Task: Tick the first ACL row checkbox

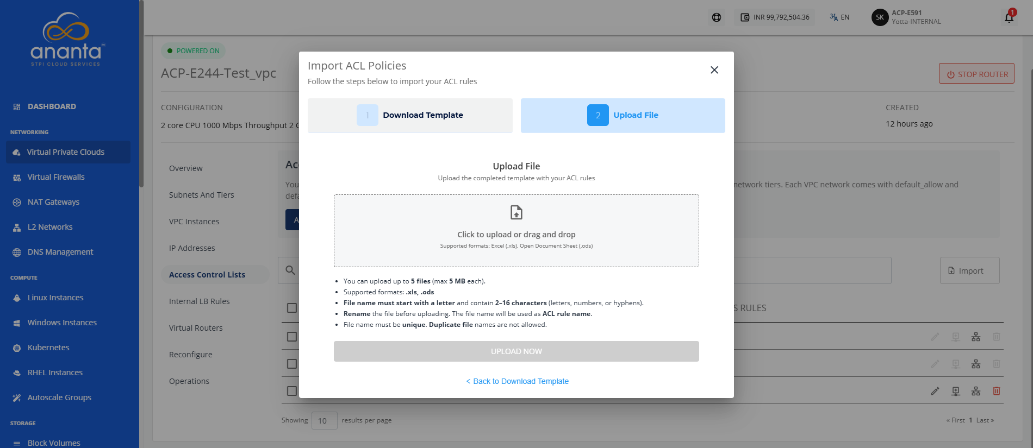Action: click(x=292, y=337)
